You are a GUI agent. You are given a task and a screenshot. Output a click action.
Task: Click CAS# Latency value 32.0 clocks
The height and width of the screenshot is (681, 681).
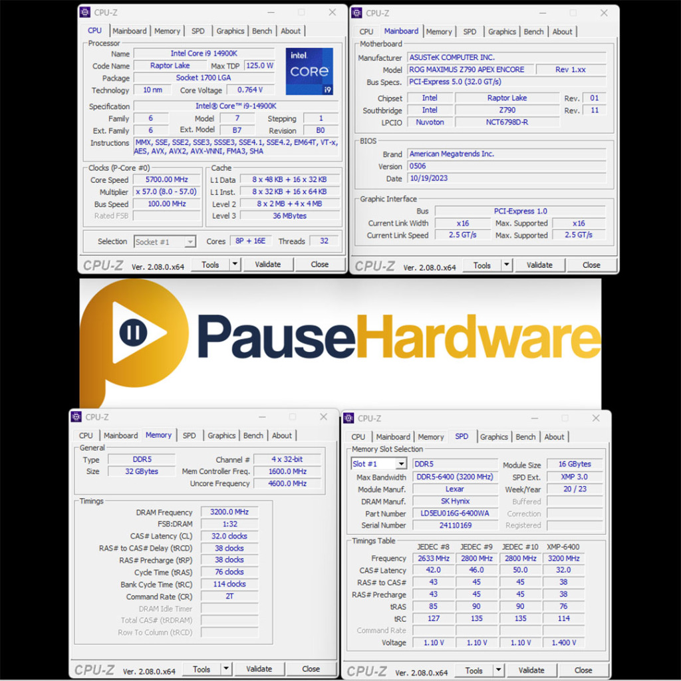point(229,536)
